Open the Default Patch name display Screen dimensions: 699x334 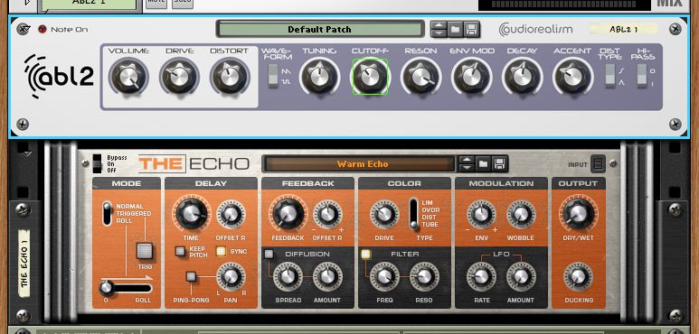319,30
